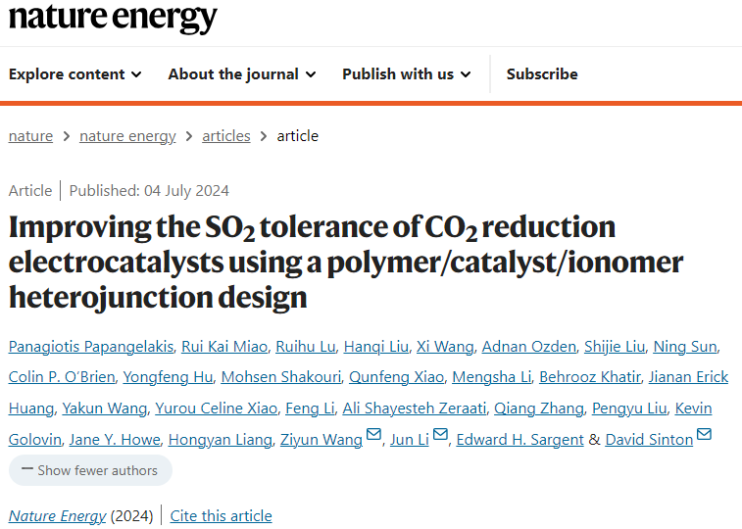This screenshot has width=742, height=529.
Task: Click the envelope icon next to Jun Li
Action: pyautogui.click(x=440, y=434)
